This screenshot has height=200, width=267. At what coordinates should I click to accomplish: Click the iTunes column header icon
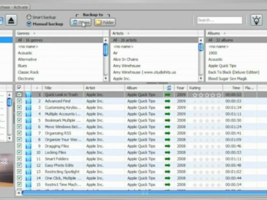(169, 88)
